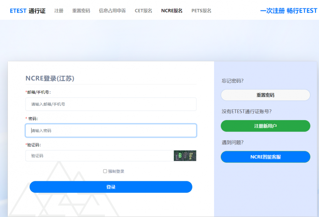Open the PETS报名 tab
319x217 pixels.
pyautogui.click(x=201, y=11)
